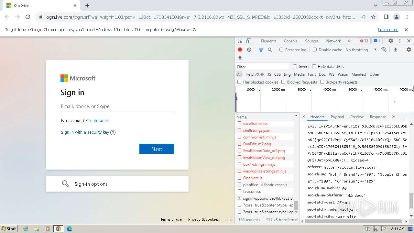Filter requests by Fetch/XHR
Image resolution: width=414 pixels, height=233 pixels.
255,74
